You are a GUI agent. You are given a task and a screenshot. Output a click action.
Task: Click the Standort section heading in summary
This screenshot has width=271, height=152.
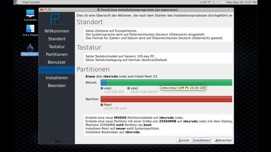click(x=90, y=22)
